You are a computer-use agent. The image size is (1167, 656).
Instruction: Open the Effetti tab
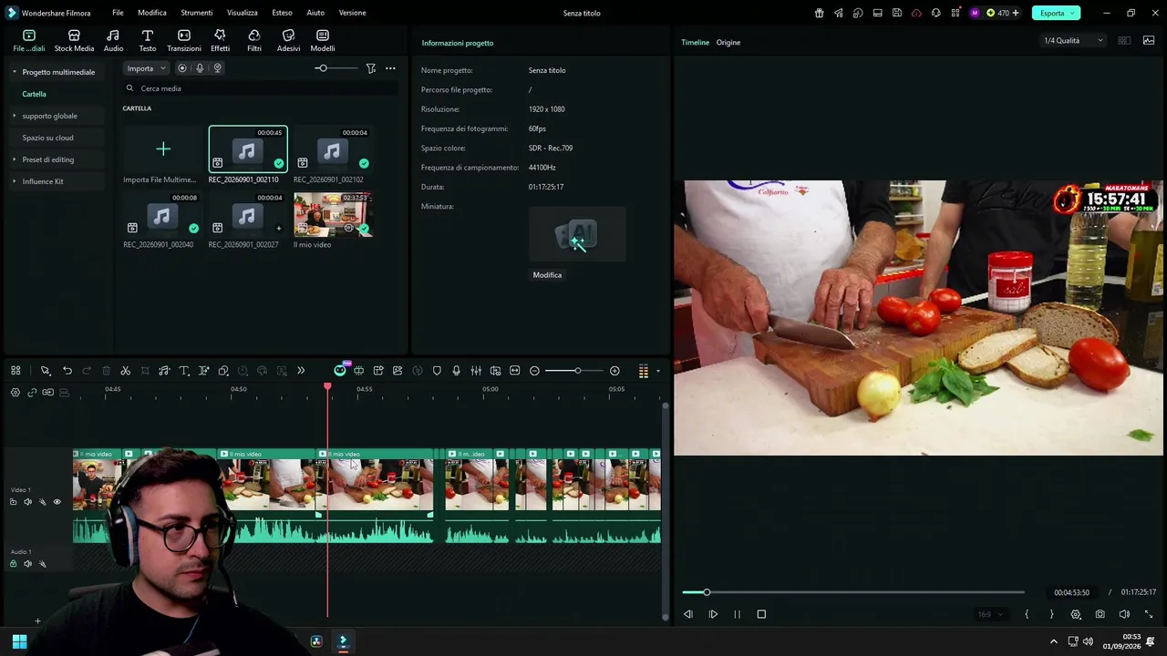220,40
